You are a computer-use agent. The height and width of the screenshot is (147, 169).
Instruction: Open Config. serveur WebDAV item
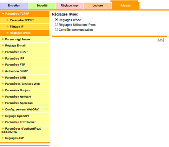point(25,109)
